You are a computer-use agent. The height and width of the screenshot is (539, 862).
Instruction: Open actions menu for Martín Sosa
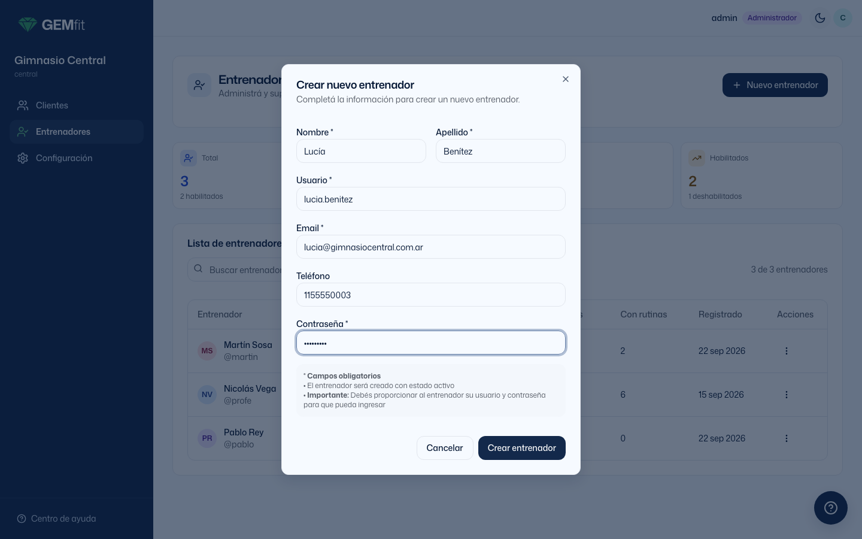(x=787, y=351)
